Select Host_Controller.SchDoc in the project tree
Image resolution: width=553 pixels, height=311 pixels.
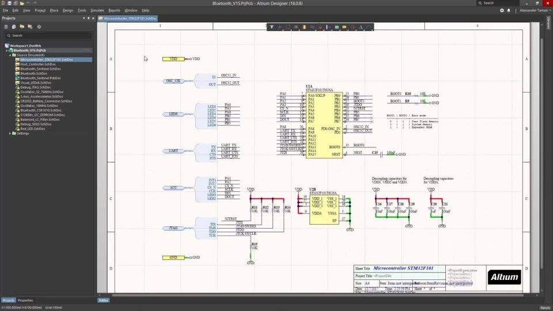pos(38,64)
